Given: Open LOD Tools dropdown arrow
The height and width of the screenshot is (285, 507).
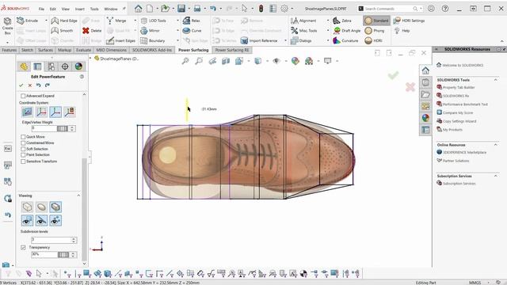Looking at the screenshot, I should click(177, 21).
